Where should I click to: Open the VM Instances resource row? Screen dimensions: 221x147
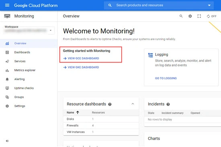(x=101, y=132)
